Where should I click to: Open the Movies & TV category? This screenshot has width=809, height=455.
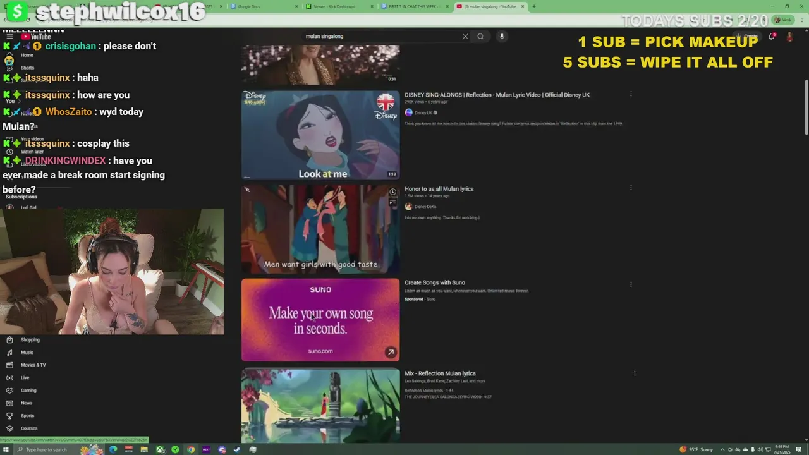33,365
